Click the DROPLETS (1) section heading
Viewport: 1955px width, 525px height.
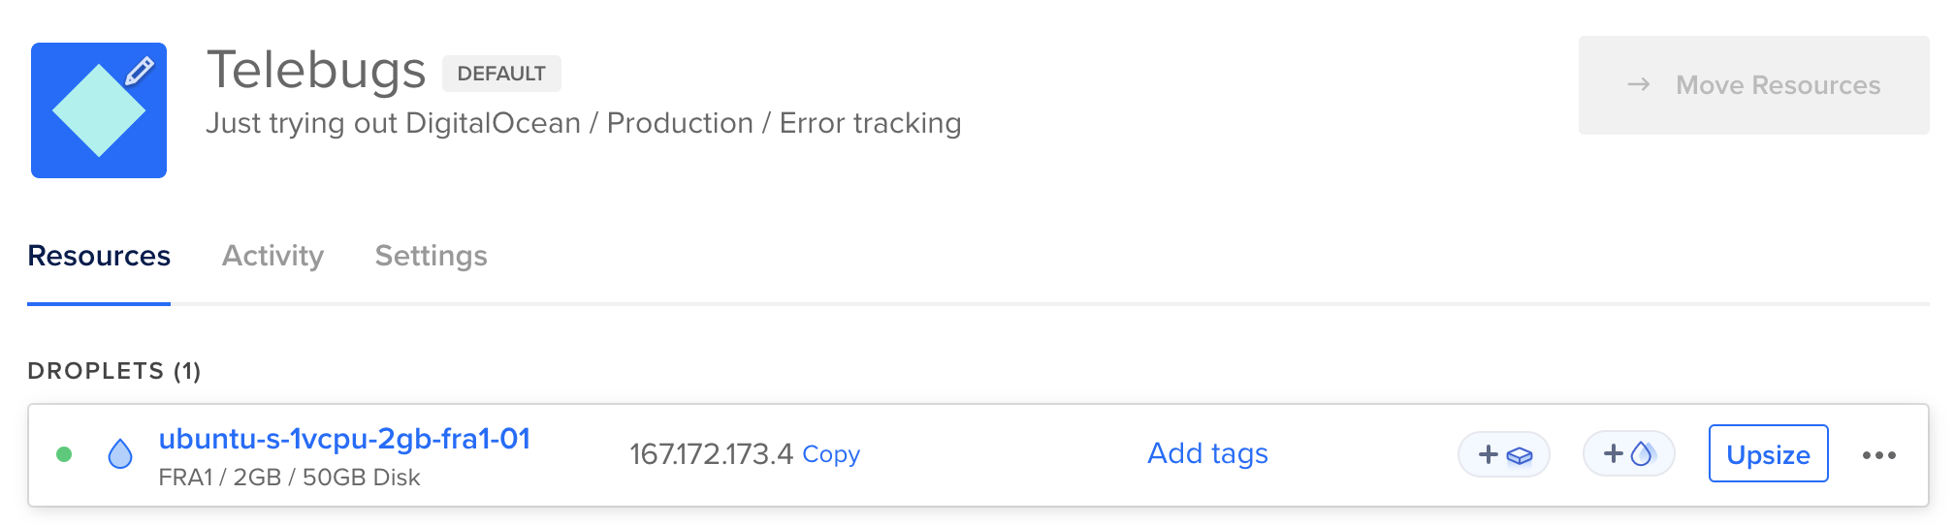click(x=114, y=371)
